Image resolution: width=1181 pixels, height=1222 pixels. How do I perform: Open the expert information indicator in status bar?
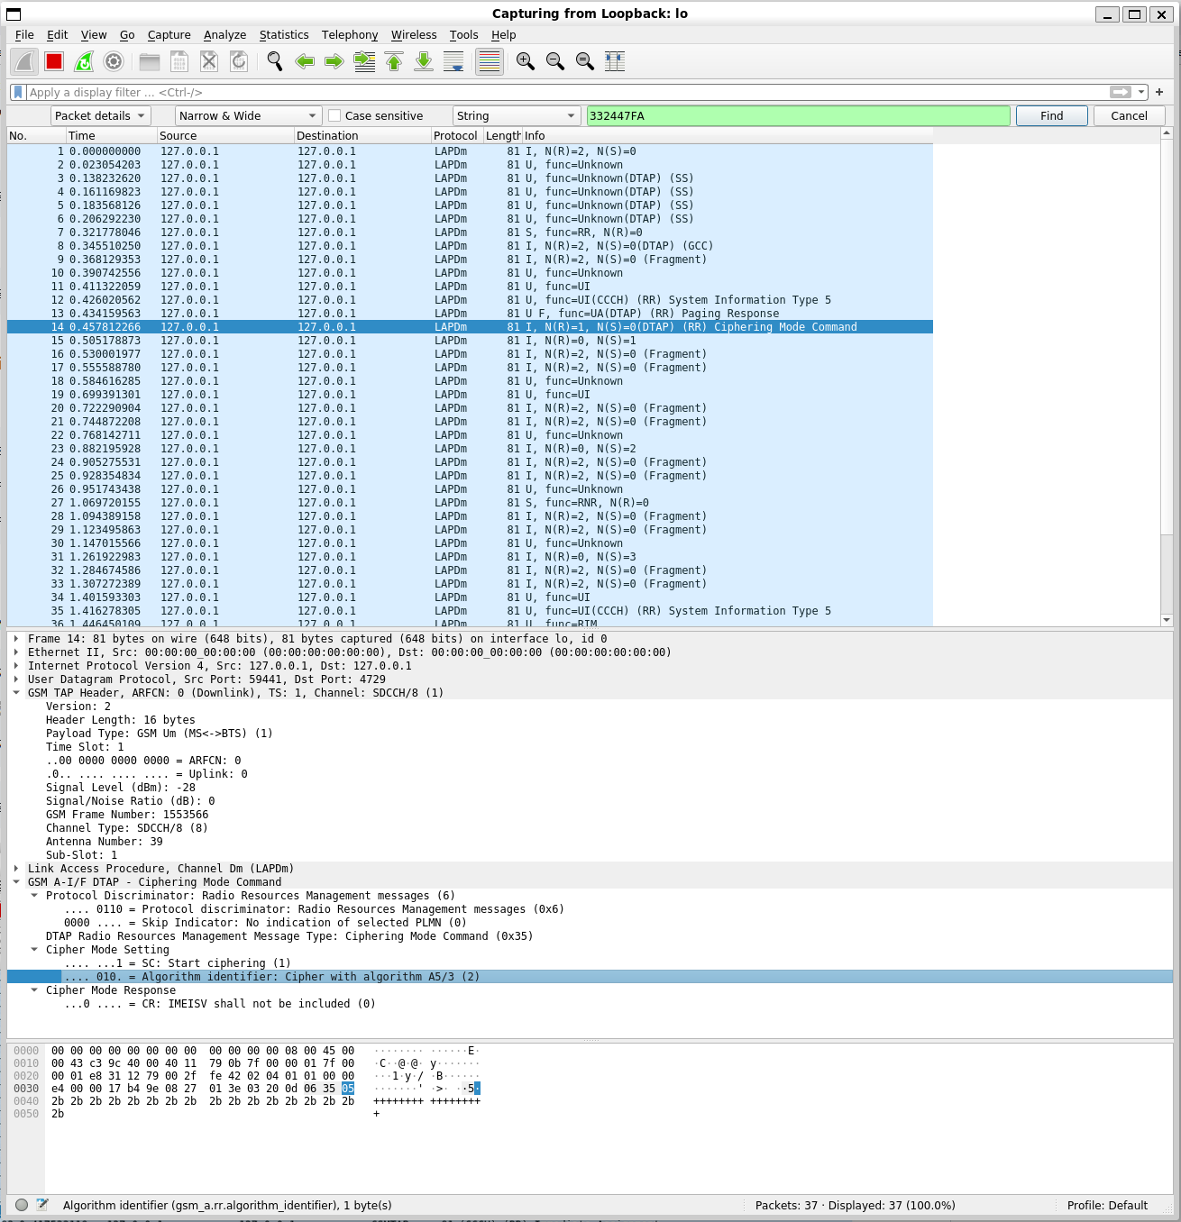20,1205
